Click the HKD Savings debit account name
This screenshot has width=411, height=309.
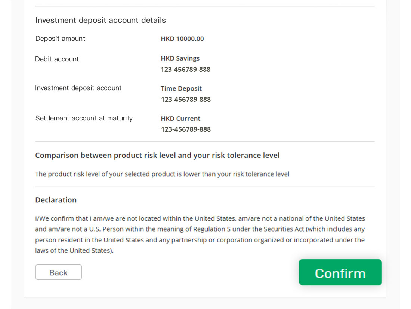coord(180,58)
